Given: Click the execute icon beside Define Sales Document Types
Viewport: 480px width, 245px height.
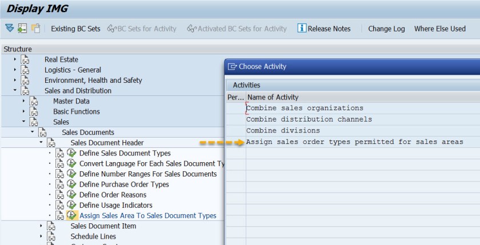Looking at the screenshot, I should coord(71,153).
